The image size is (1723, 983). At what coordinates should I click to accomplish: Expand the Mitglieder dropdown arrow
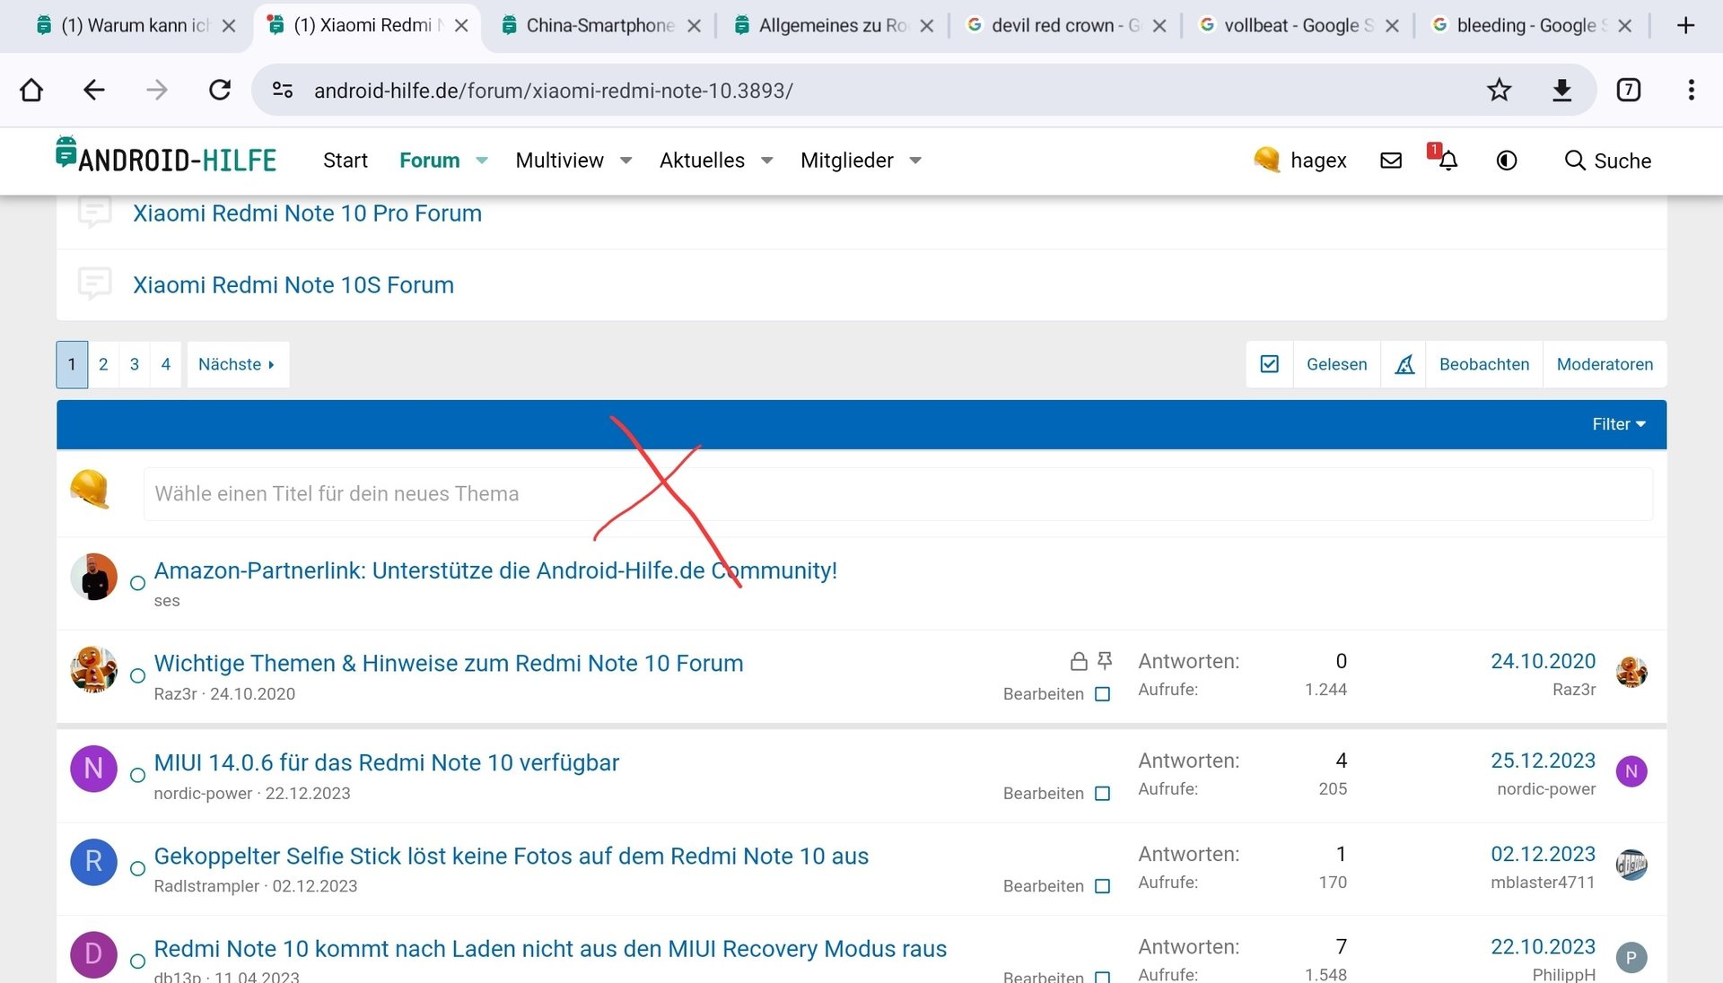(915, 161)
